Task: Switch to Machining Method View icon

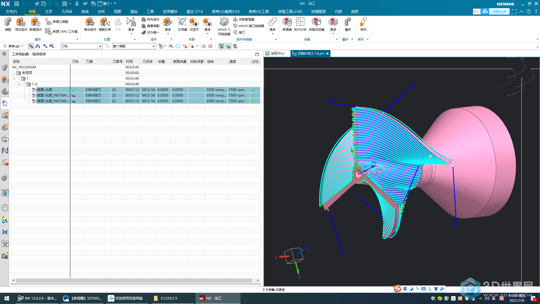Action: pyautogui.click(x=51, y=46)
